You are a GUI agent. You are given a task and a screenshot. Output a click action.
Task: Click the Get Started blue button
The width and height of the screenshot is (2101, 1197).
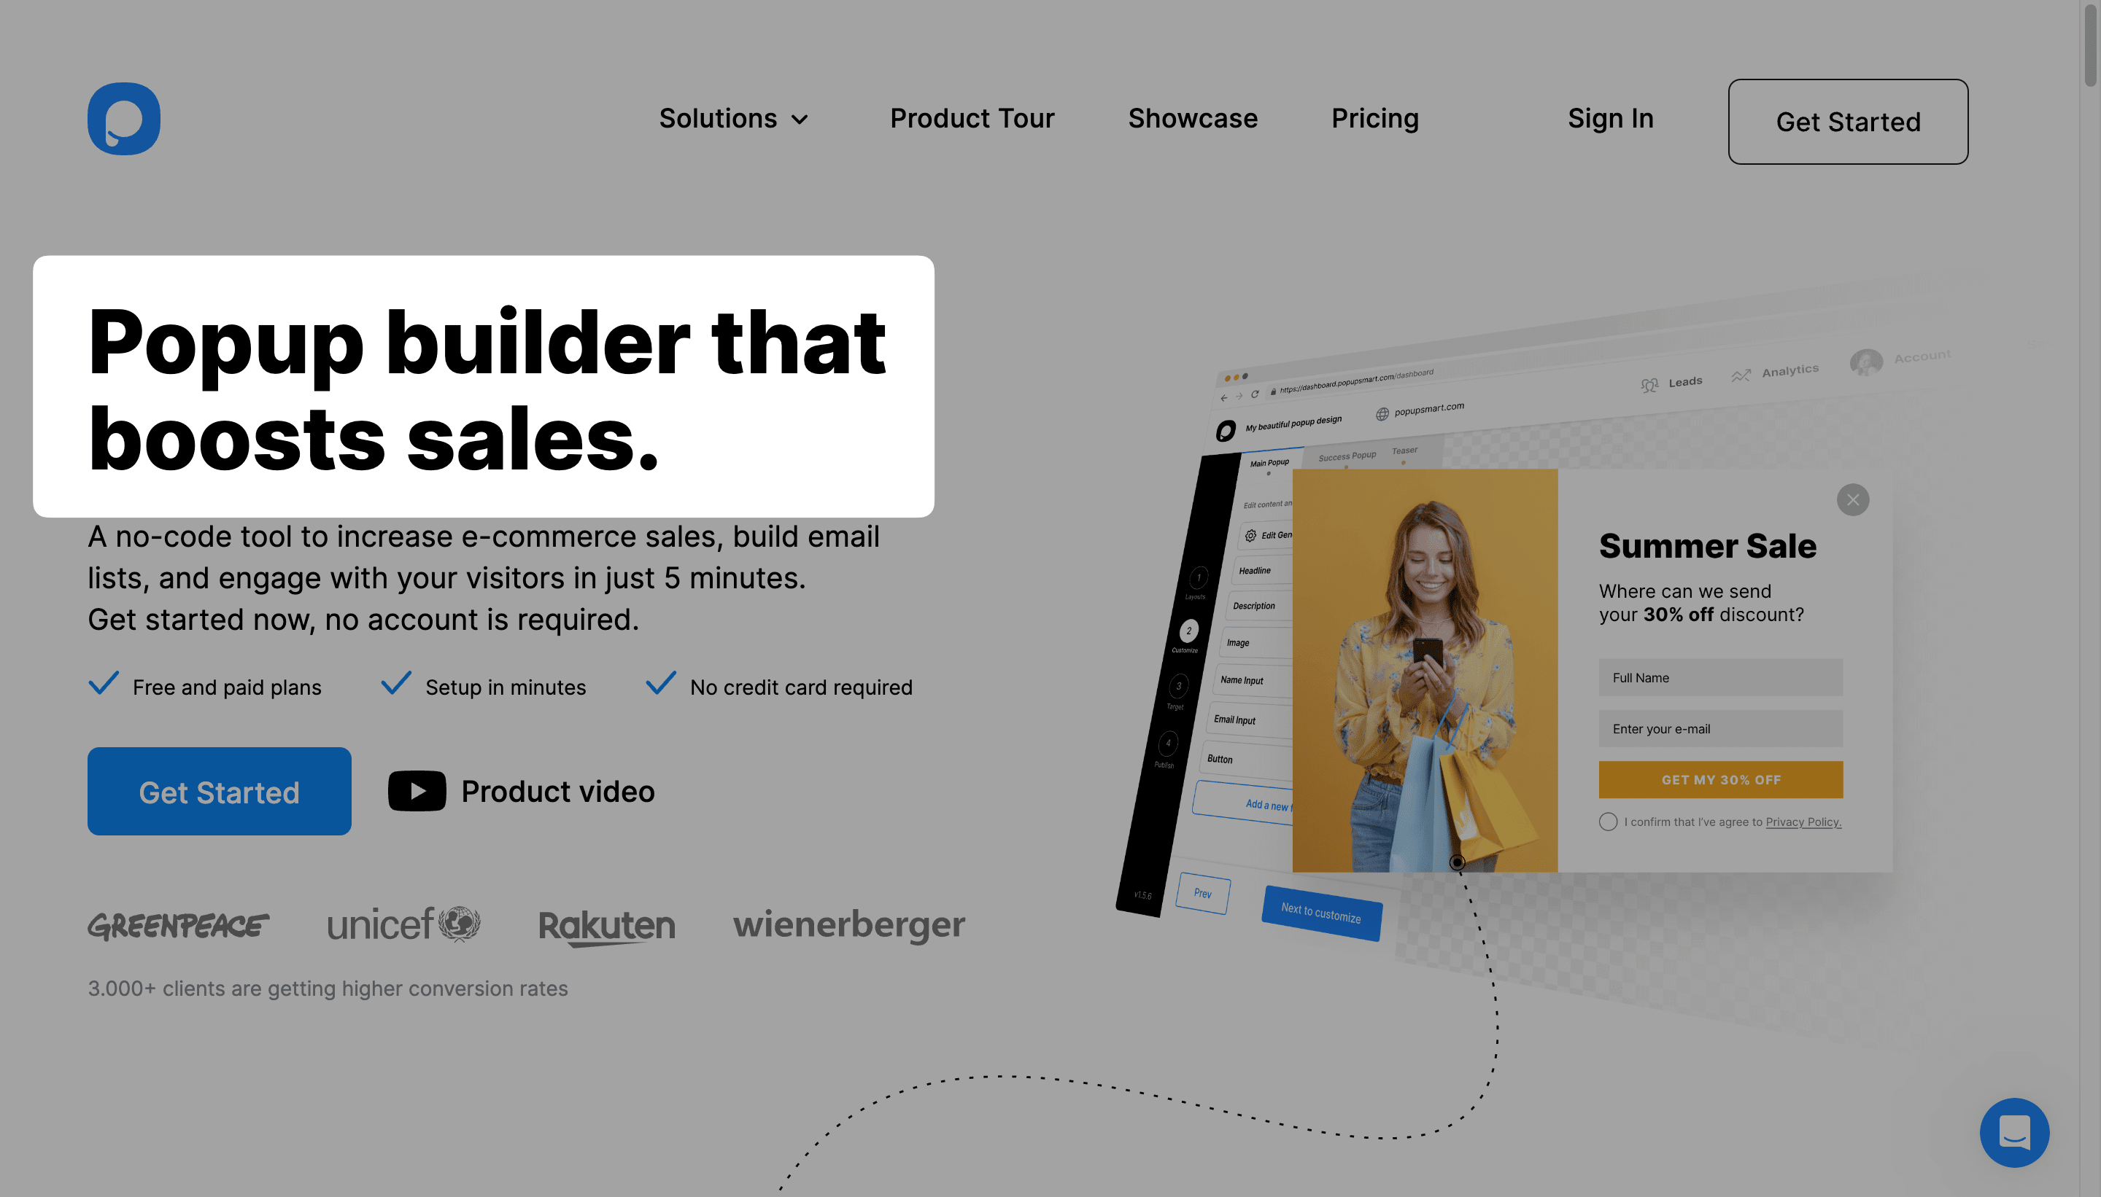[x=220, y=790]
